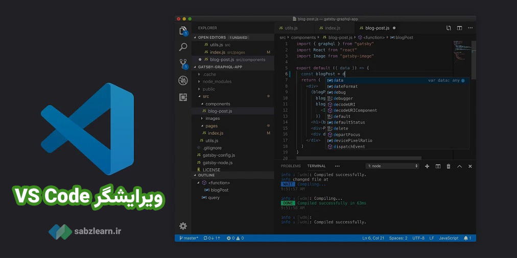The width and height of the screenshot is (517, 258).
Task: Click the blogPost breadcrumb
Action: pyautogui.click(x=404, y=38)
